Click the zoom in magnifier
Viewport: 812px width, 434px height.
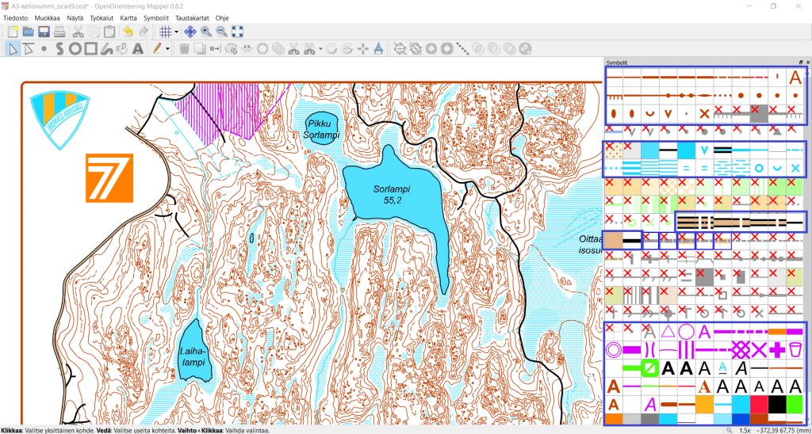tap(206, 32)
